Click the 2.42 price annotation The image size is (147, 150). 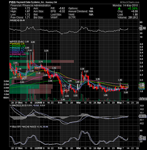(54, 68)
